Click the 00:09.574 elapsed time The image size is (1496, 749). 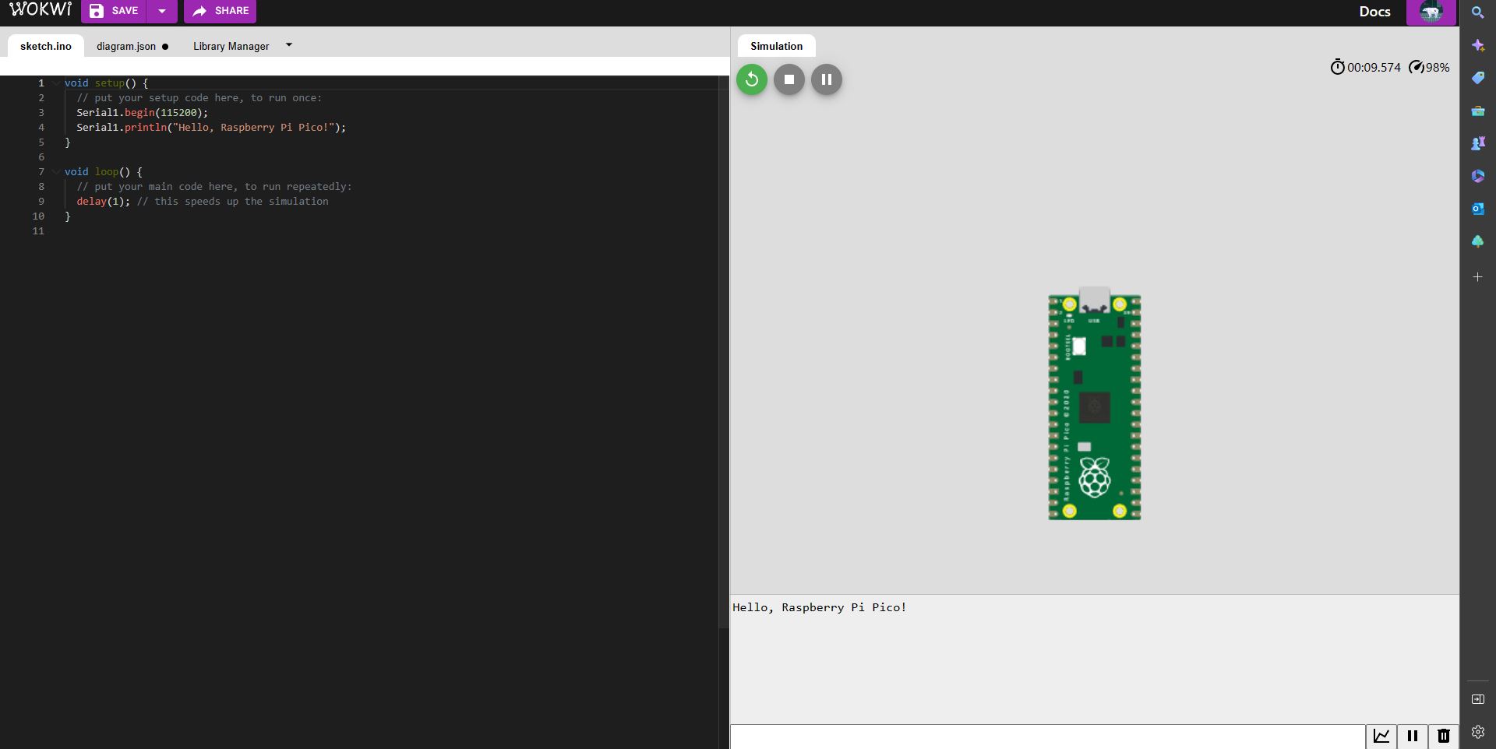coord(1374,67)
